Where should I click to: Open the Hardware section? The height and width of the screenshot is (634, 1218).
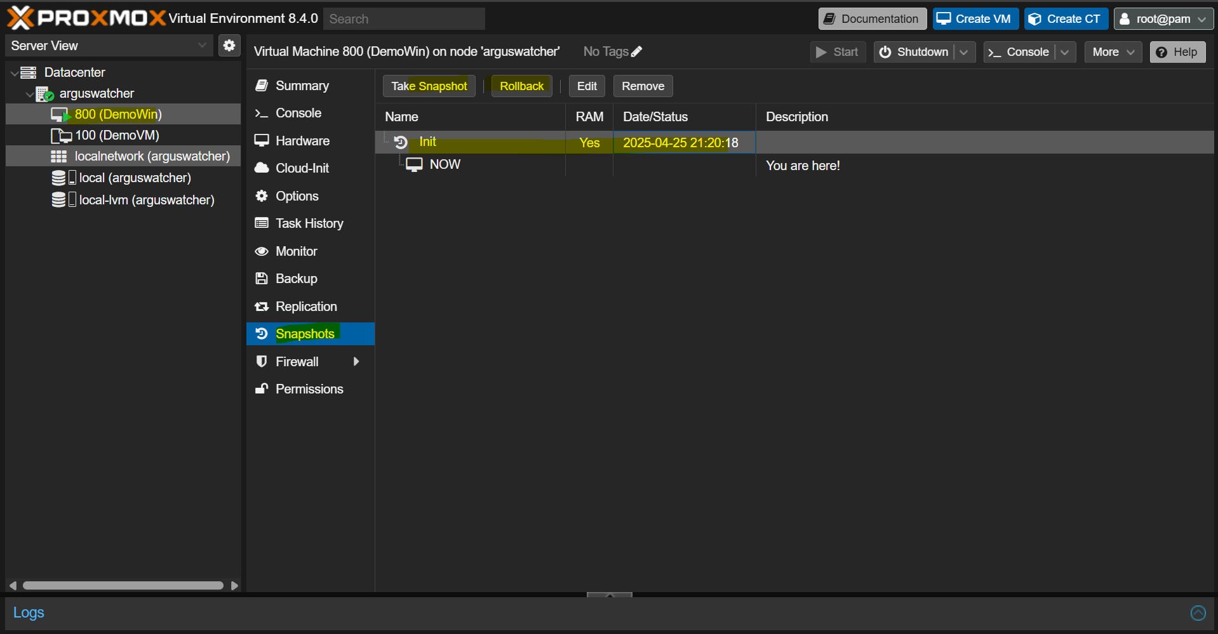pyautogui.click(x=311, y=141)
